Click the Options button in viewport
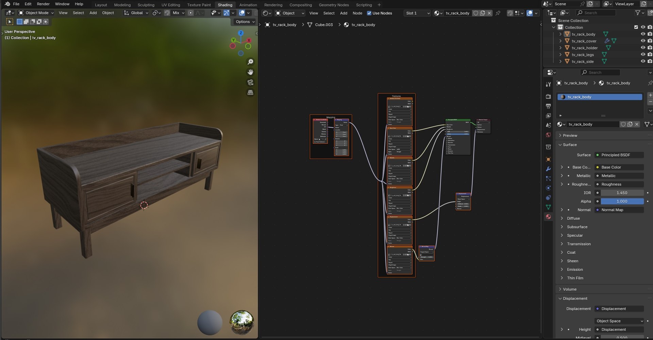The height and width of the screenshot is (340, 653). pyautogui.click(x=245, y=22)
